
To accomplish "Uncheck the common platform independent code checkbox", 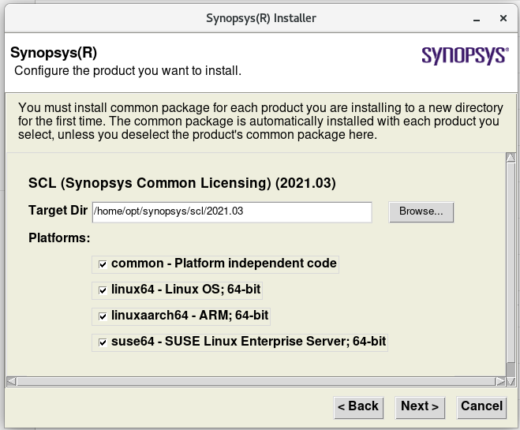I will (x=103, y=264).
